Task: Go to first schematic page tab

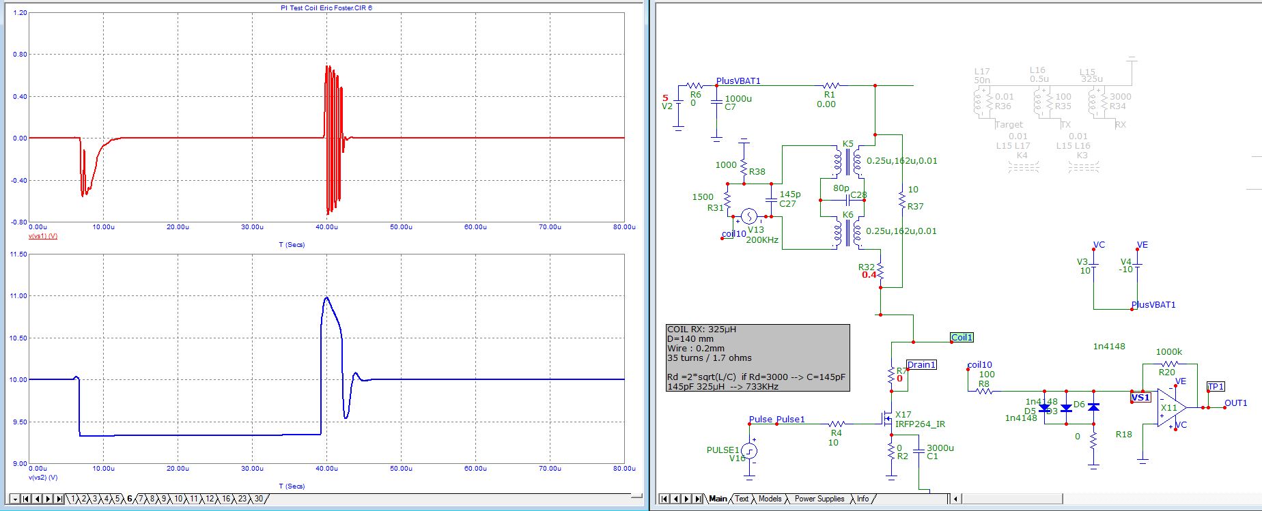Action: tap(664, 499)
